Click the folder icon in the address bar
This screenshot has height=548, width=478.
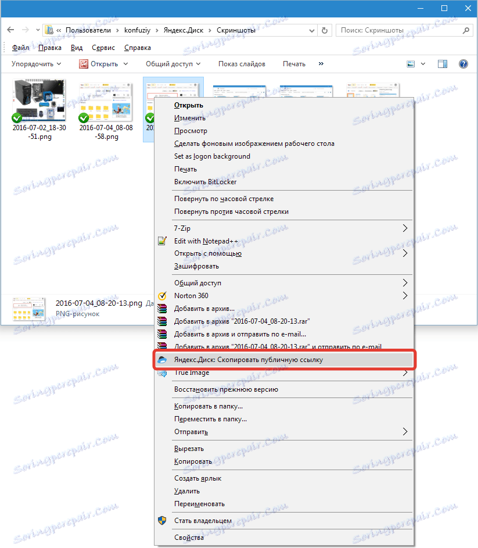tap(49, 30)
